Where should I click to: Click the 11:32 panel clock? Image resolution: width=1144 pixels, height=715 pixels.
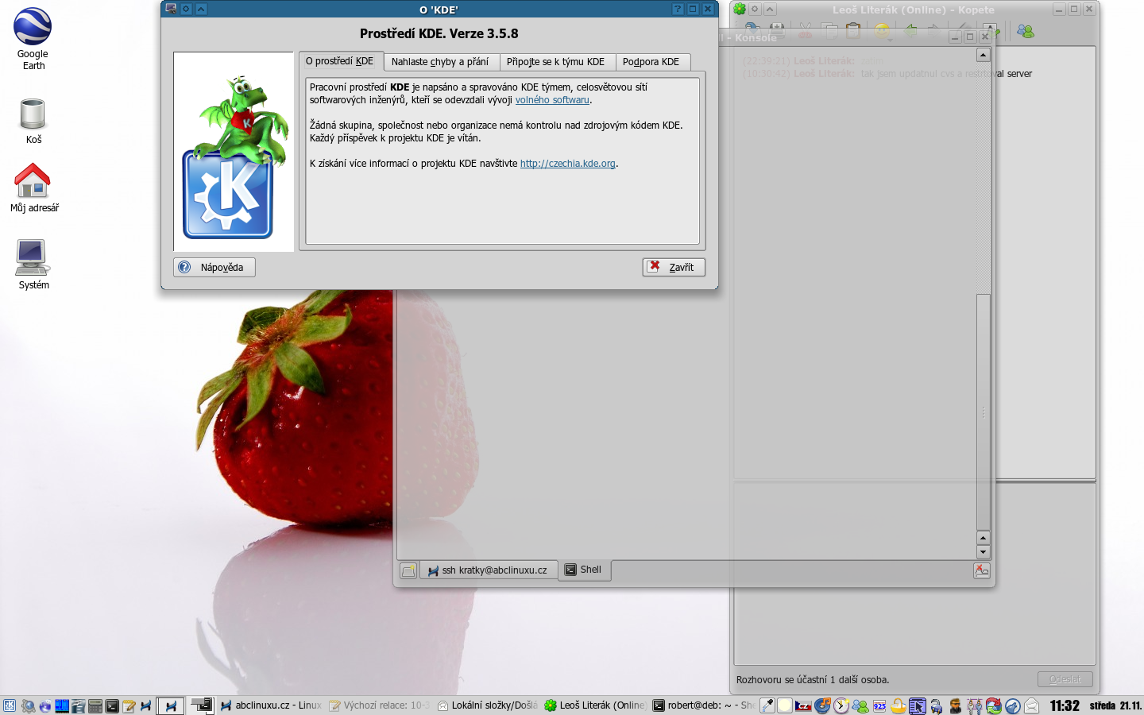point(1065,705)
